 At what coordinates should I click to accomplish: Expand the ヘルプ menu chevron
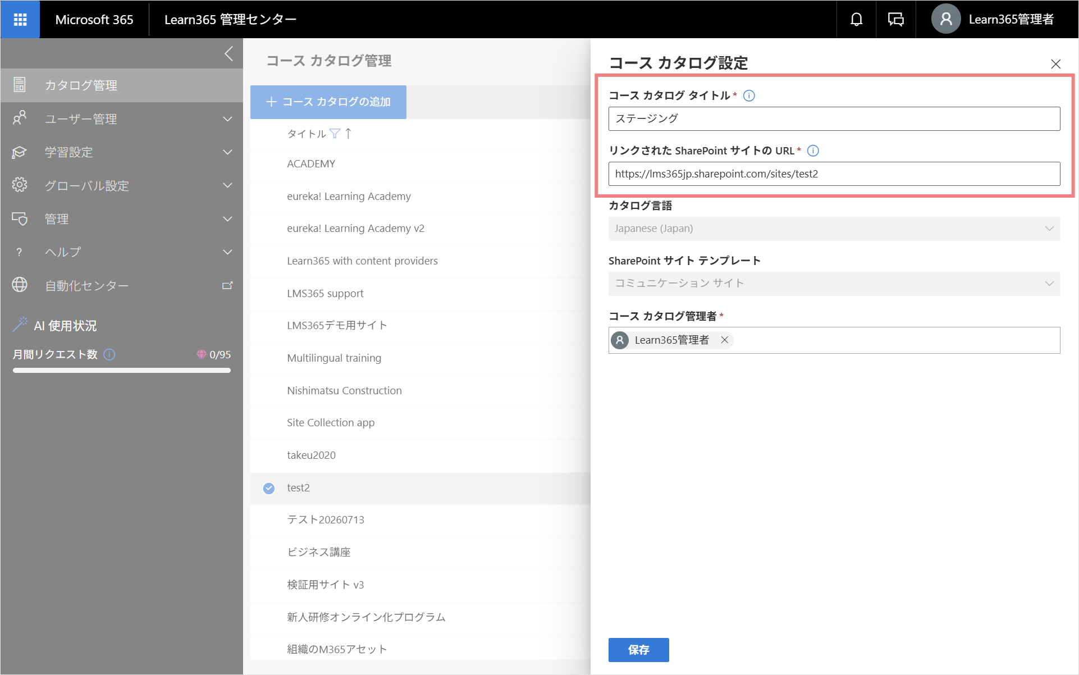(227, 252)
